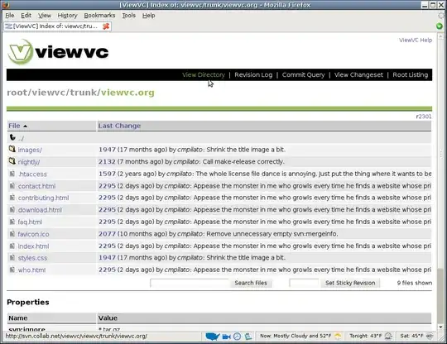Click the Search Files button
The height and width of the screenshot is (344, 447).
click(251, 283)
